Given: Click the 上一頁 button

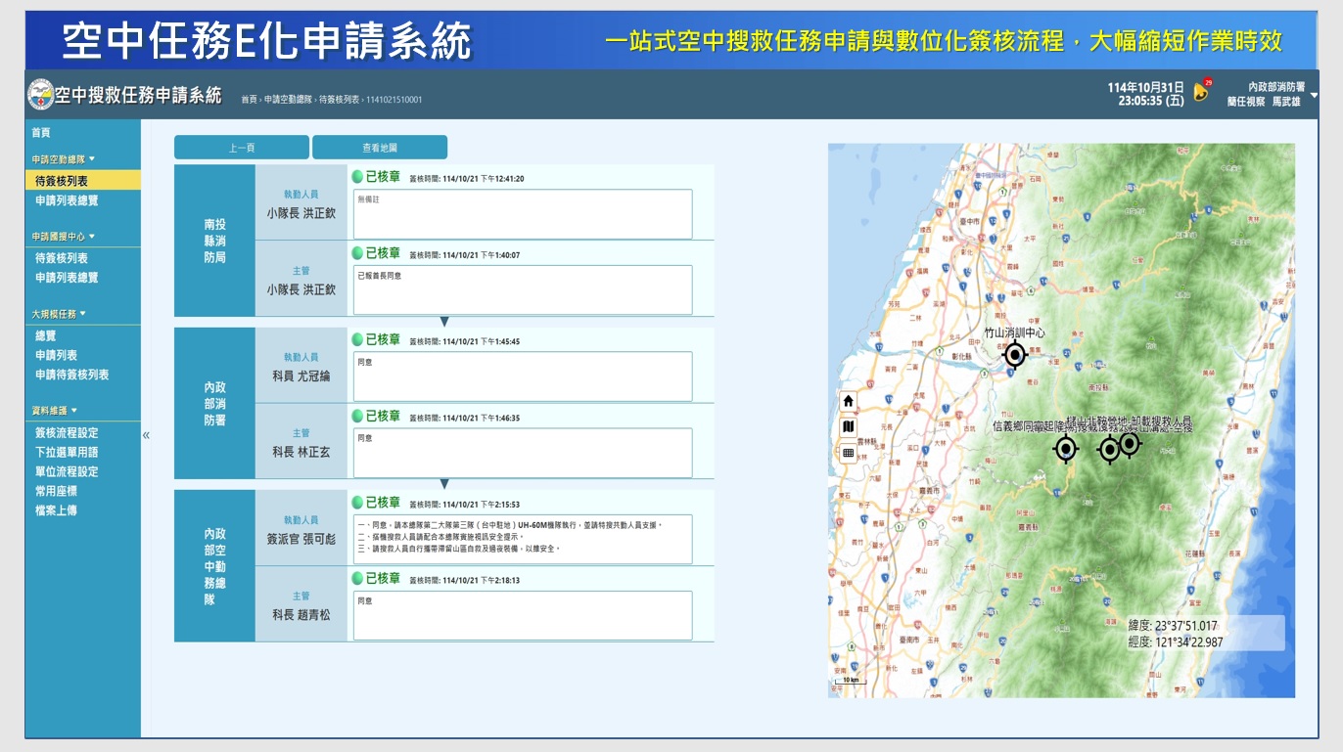Looking at the screenshot, I should click(x=240, y=147).
